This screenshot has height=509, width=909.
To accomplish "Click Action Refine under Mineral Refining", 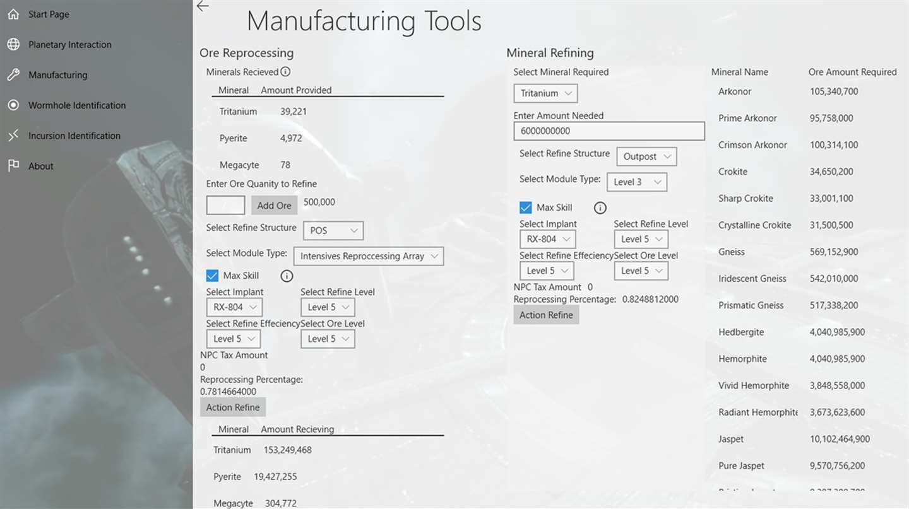I will pyautogui.click(x=546, y=315).
